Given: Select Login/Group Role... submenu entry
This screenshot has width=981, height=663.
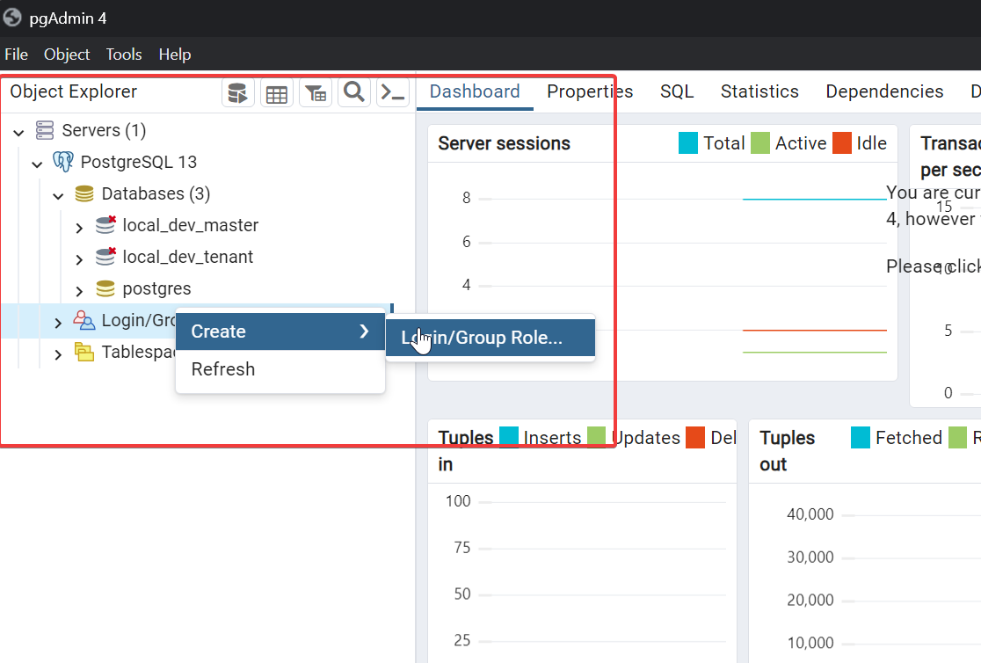Looking at the screenshot, I should click(x=490, y=338).
